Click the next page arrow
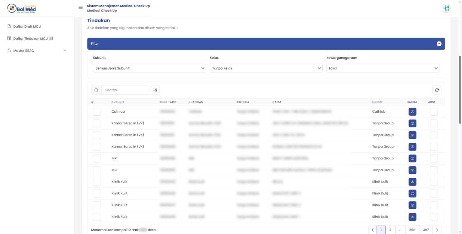 [437, 230]
